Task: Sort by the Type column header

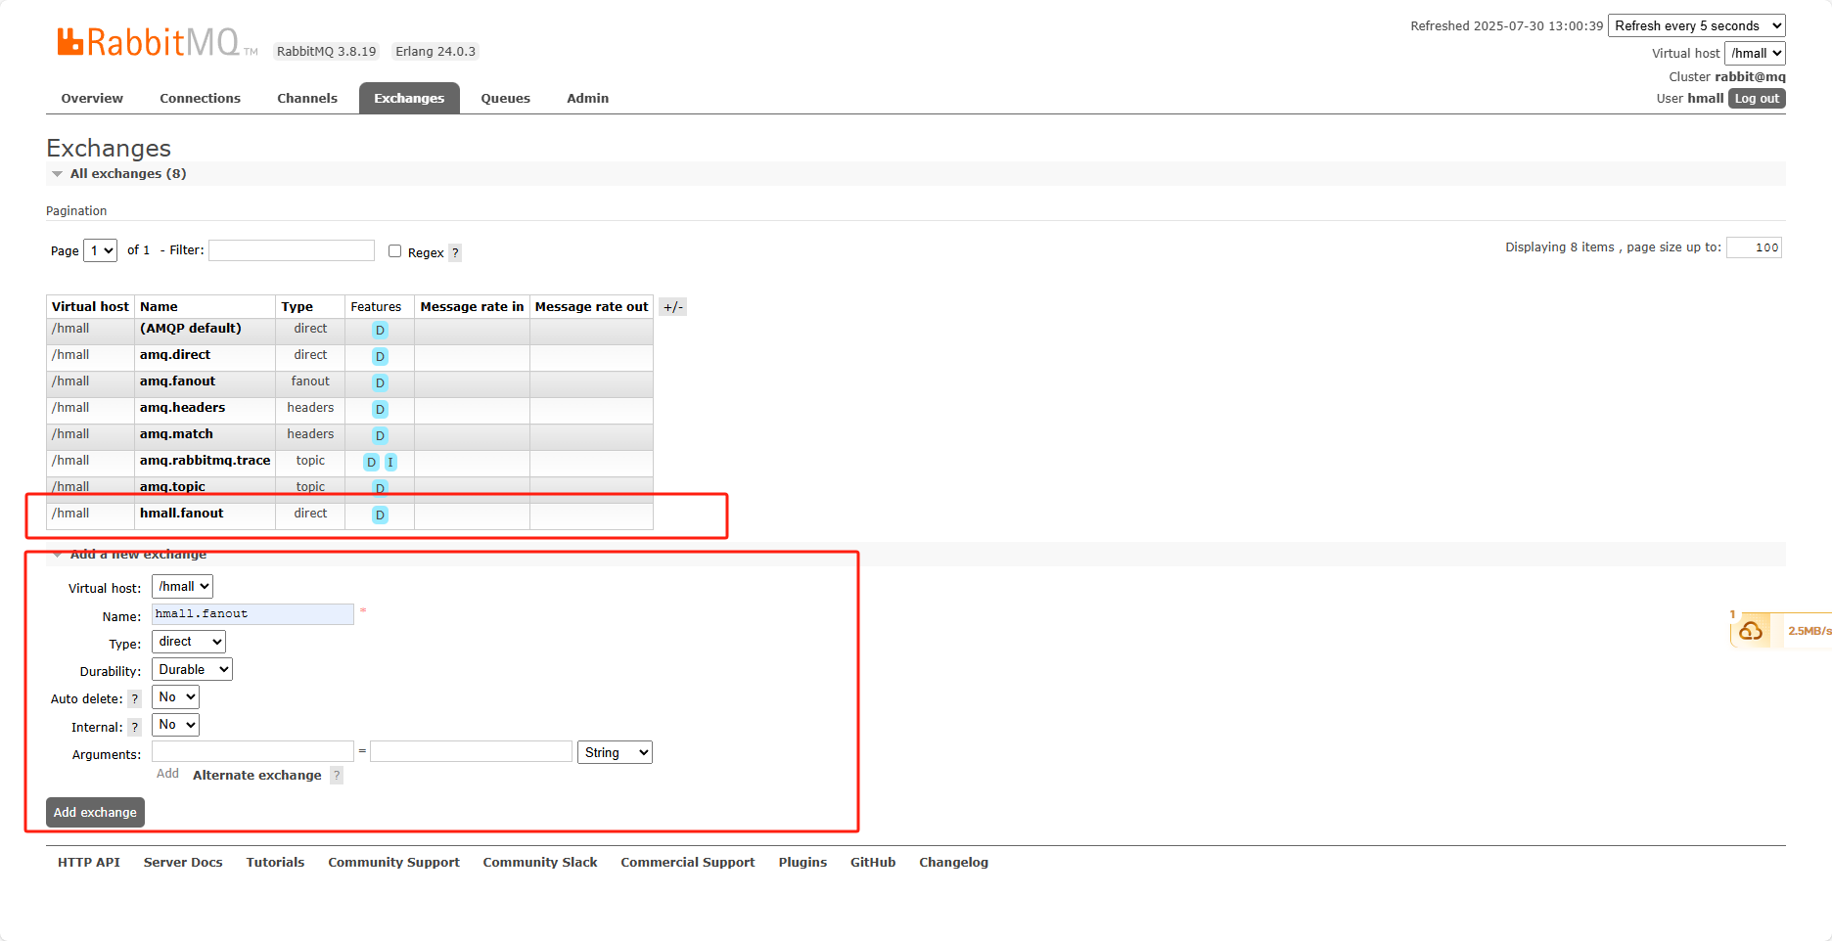Action: point(298,306)
